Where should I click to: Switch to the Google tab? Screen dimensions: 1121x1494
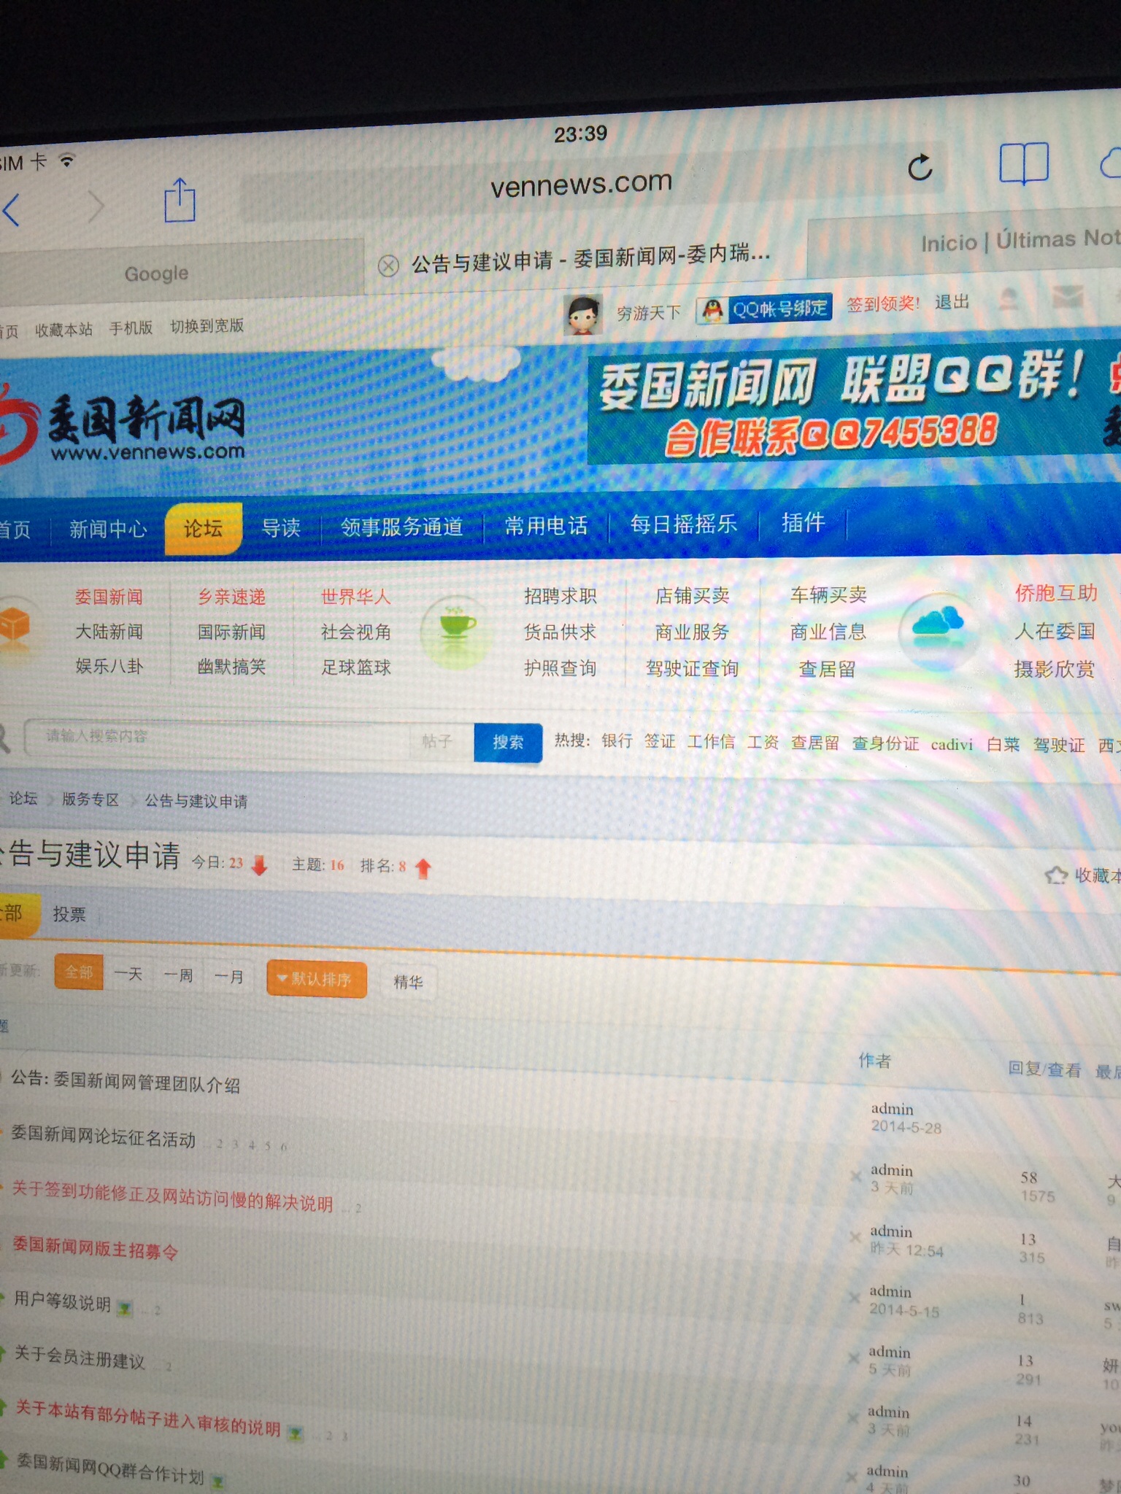[x=155, y=274]
